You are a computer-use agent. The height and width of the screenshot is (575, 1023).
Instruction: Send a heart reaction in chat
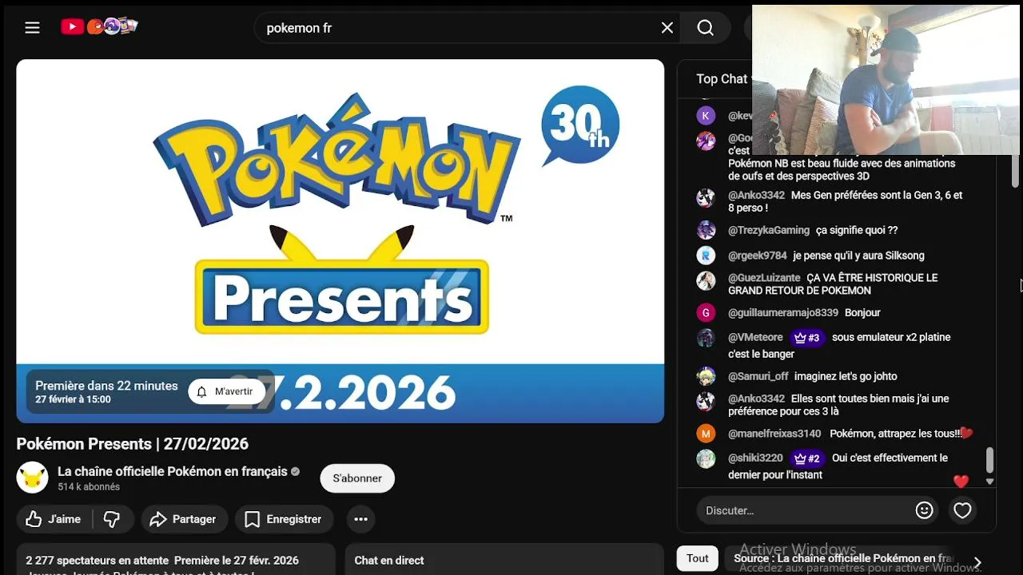[962, 510]
